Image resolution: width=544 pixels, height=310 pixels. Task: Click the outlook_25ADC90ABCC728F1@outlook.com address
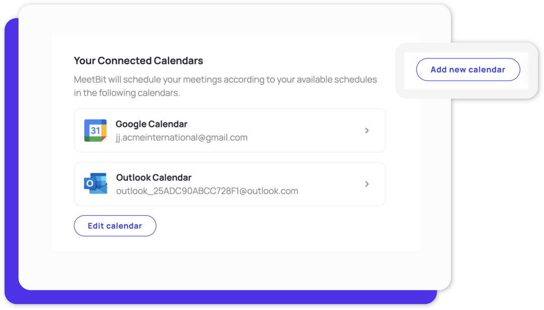click(x=207, y=191)
